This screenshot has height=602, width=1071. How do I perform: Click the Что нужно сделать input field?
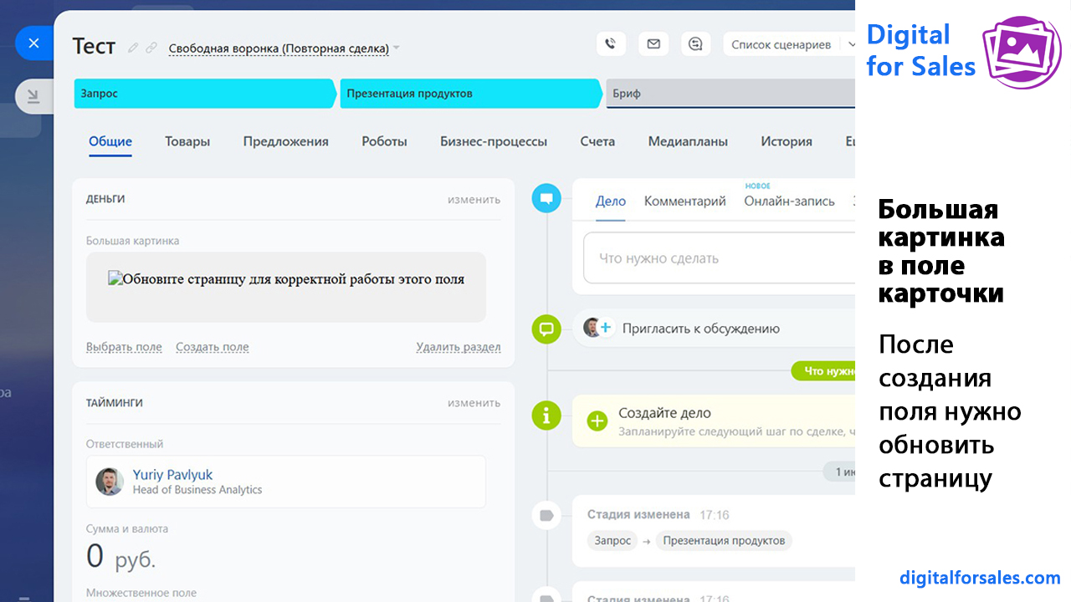[720, 258]
